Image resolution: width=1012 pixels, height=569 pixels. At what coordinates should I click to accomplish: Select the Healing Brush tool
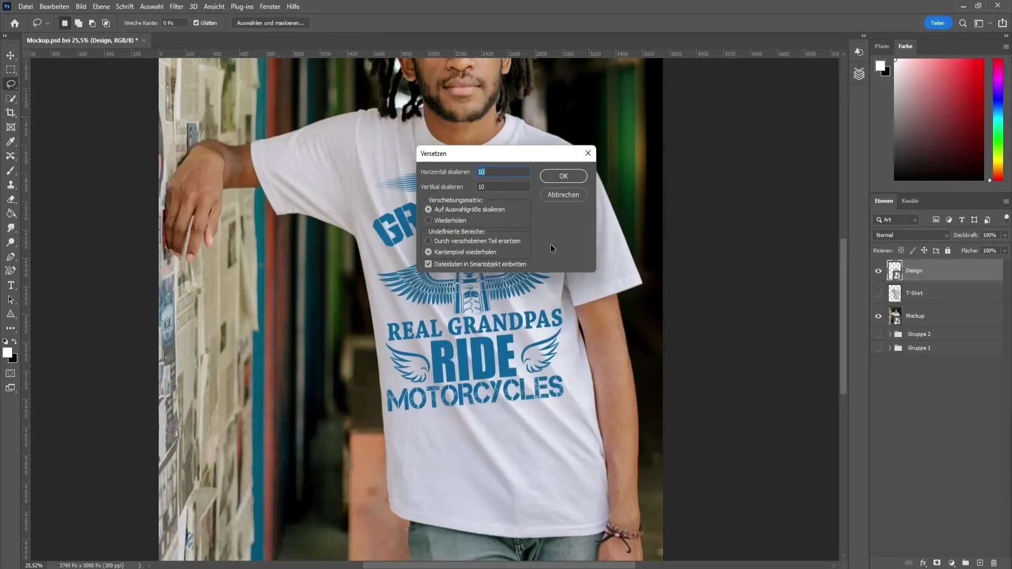pyautogui.click(x=11, y=170)
